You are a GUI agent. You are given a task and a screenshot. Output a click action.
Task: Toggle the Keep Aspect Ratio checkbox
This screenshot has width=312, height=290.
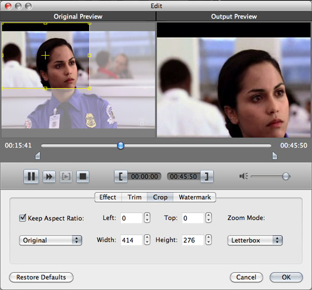point(22,218)
